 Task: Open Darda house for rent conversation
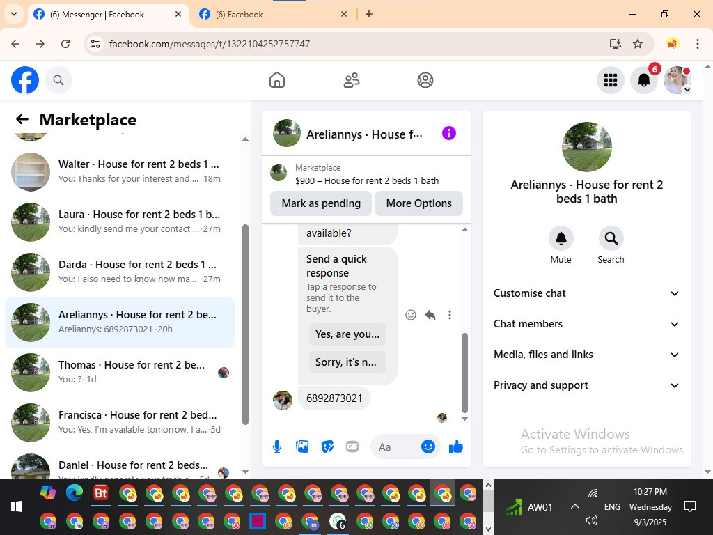coord(120,272)
